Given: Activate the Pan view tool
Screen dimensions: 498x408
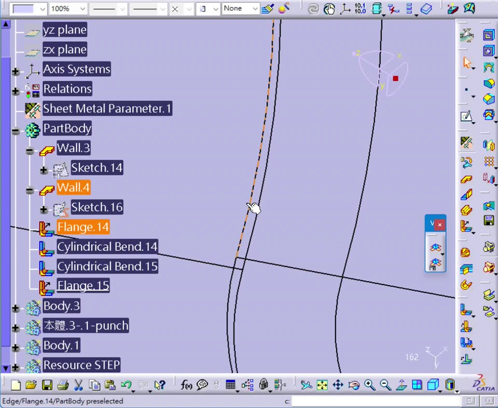Looking at the screenshot, I should coord(338,385).
